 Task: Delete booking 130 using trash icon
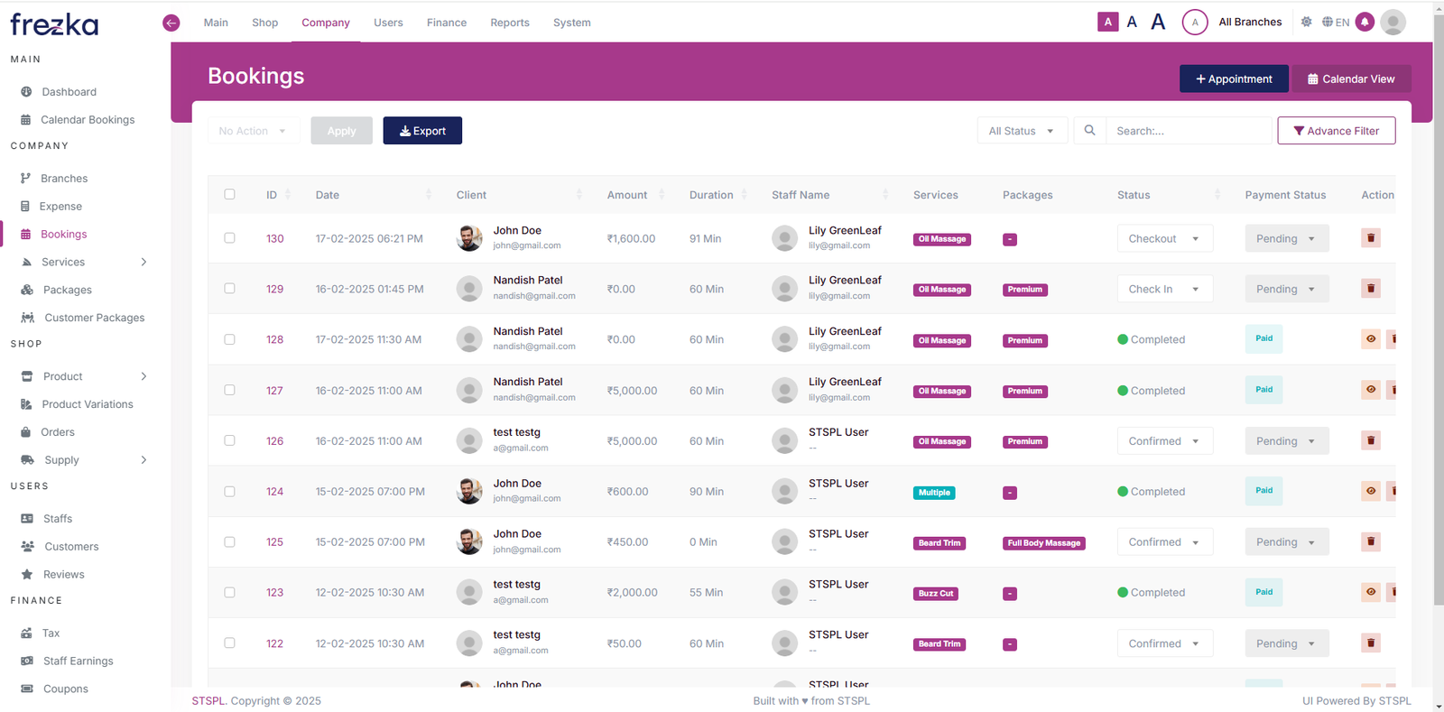pyautogui.click(x=1370, y=238)
